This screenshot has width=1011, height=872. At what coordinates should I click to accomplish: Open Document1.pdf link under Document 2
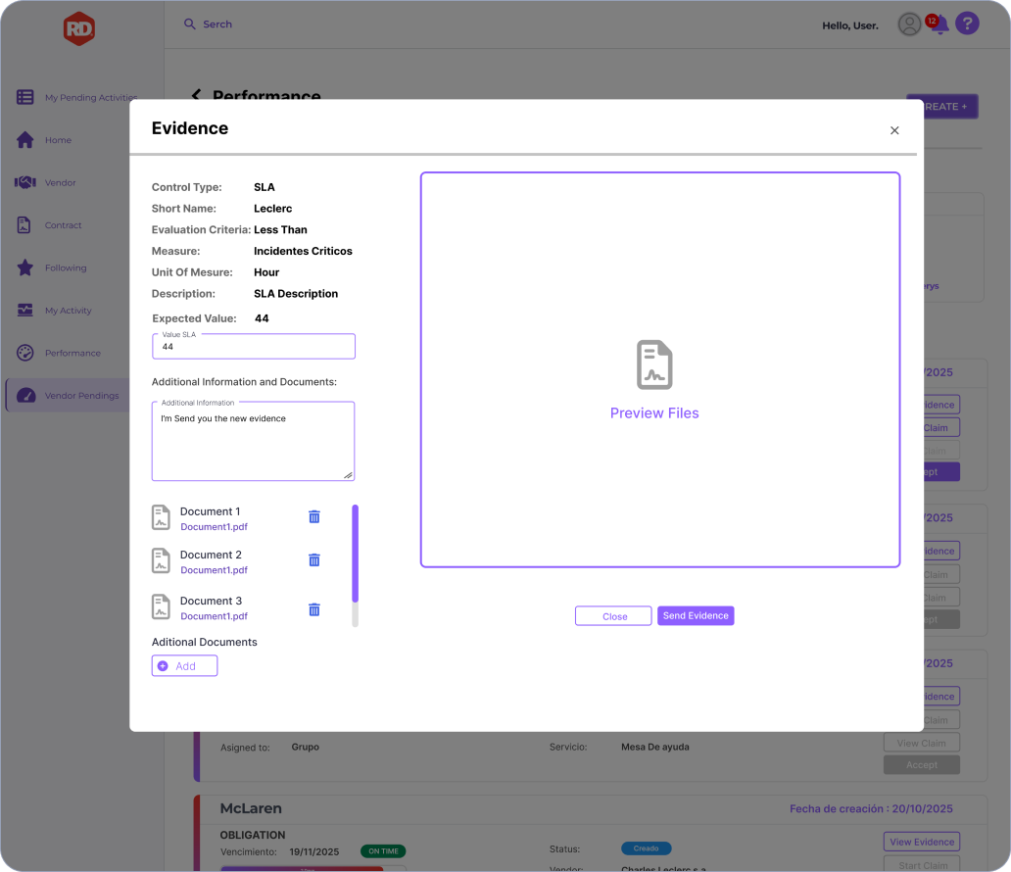tap(215, 570)
